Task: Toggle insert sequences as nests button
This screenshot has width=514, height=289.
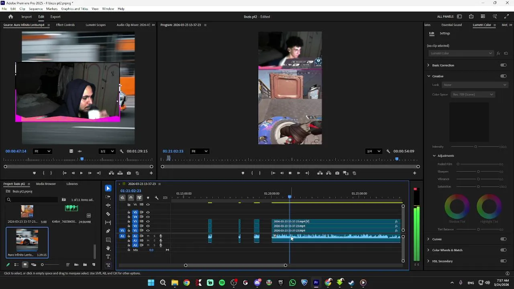Action: pos(122,197)
